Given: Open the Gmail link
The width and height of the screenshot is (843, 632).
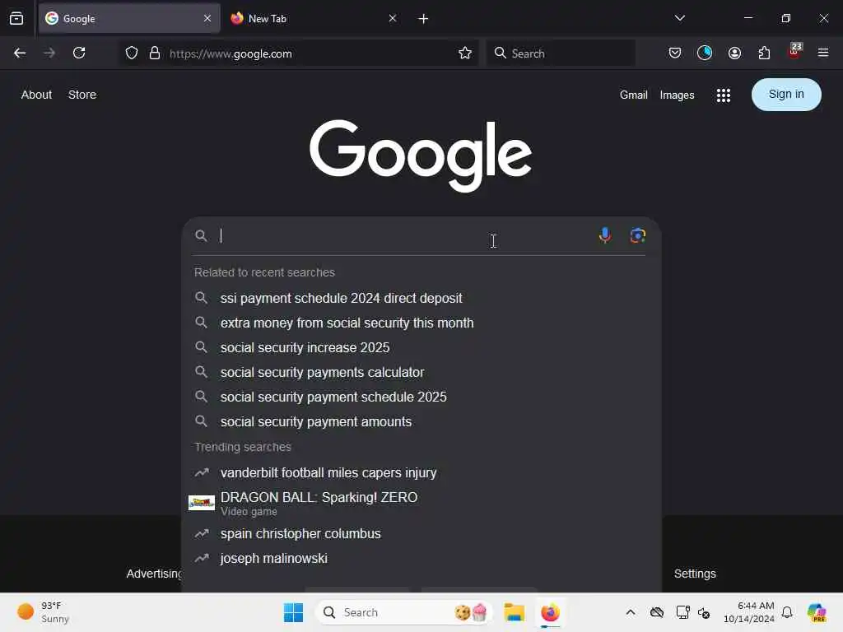Looking at the screenshot, I should 633,95.
